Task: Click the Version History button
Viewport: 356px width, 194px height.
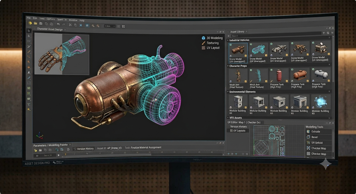Action: [83, 149]
